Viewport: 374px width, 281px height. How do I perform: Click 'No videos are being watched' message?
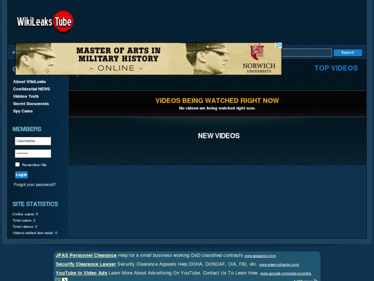pos(218,108)
